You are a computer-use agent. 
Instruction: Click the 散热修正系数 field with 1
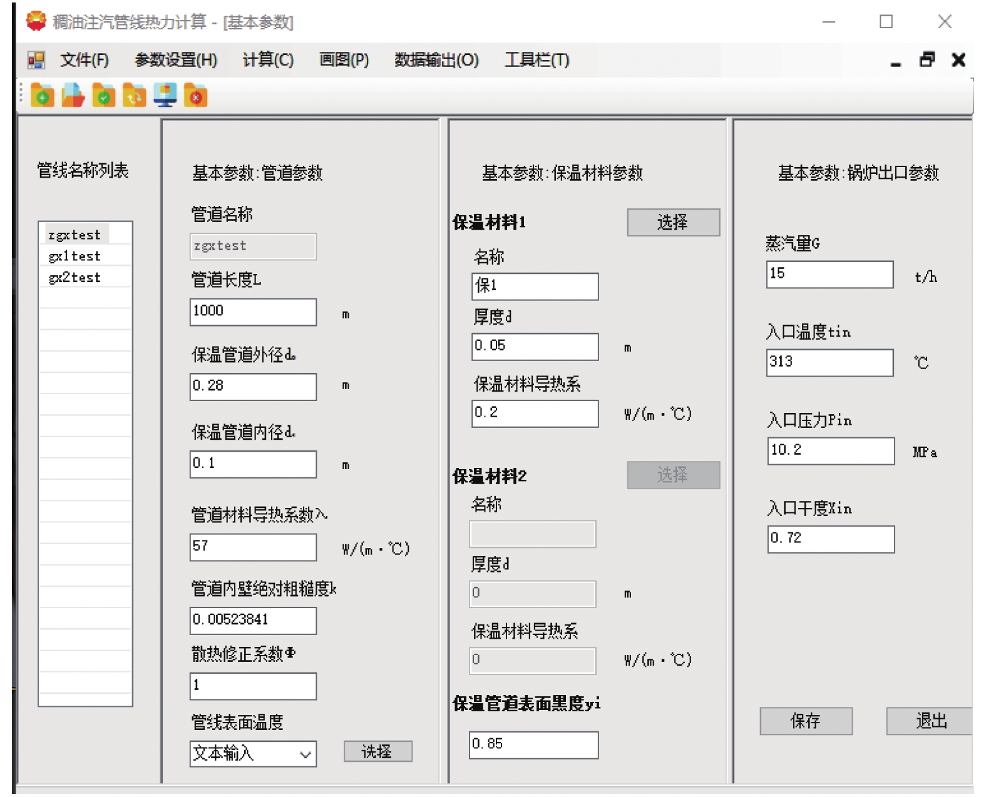click(x=253, y=686)
